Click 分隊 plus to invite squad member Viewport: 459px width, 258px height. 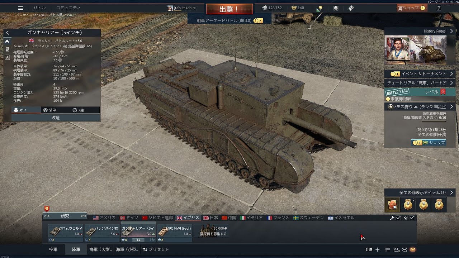coord(377,250)
